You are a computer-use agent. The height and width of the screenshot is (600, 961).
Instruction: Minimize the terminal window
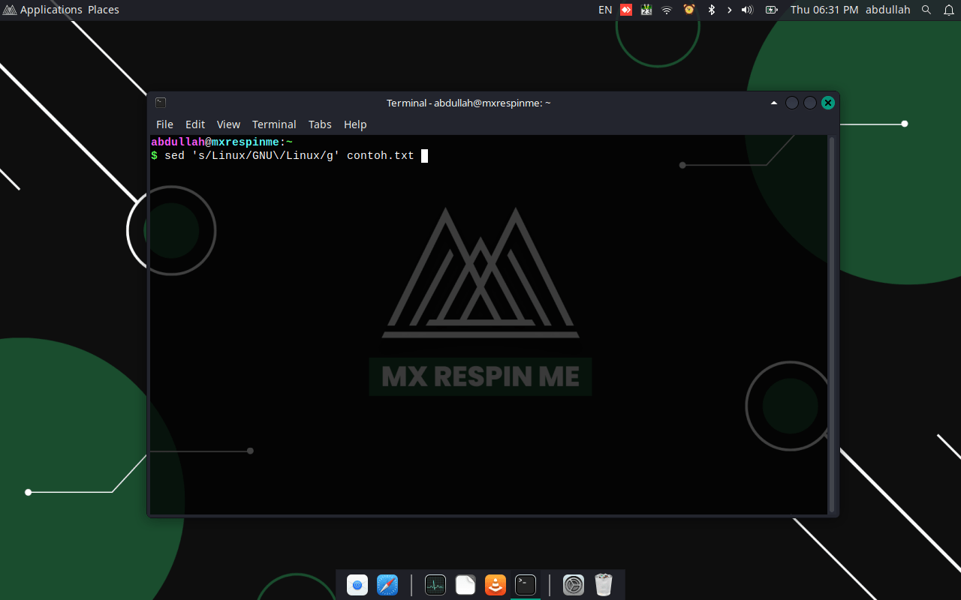coord(792,103)
